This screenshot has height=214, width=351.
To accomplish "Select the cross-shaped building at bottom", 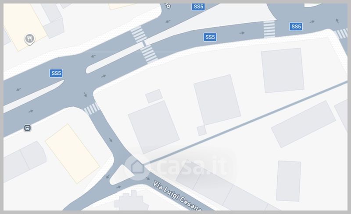I will 131,201.
